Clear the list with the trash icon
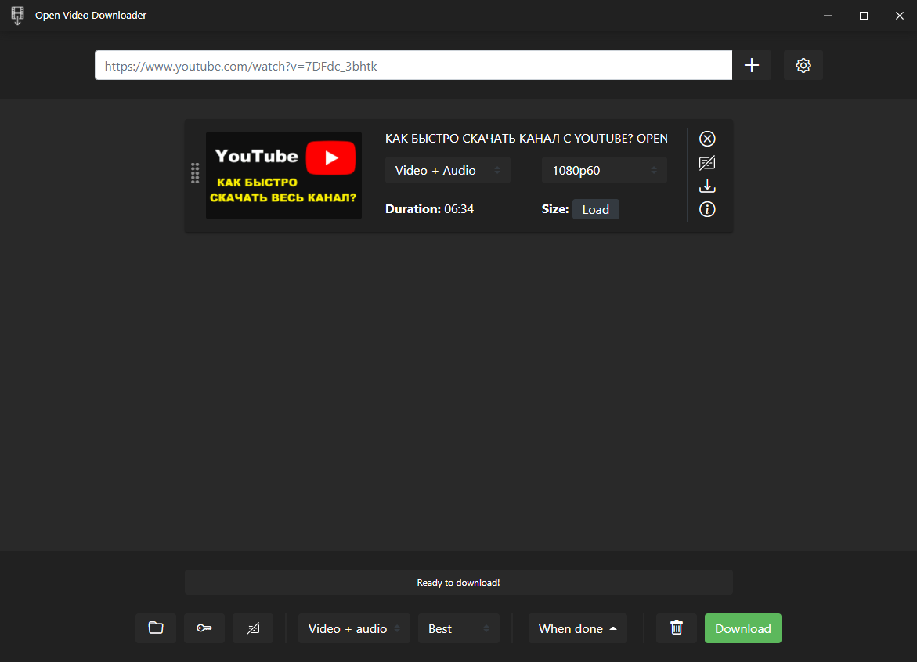The image size is (917, 662). (676, 628)
